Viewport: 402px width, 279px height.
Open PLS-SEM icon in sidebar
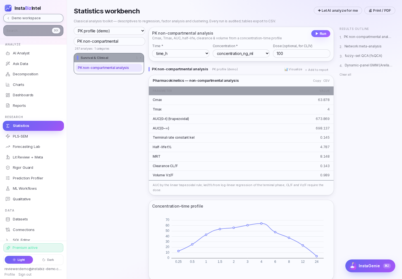(x=8, y=136)
